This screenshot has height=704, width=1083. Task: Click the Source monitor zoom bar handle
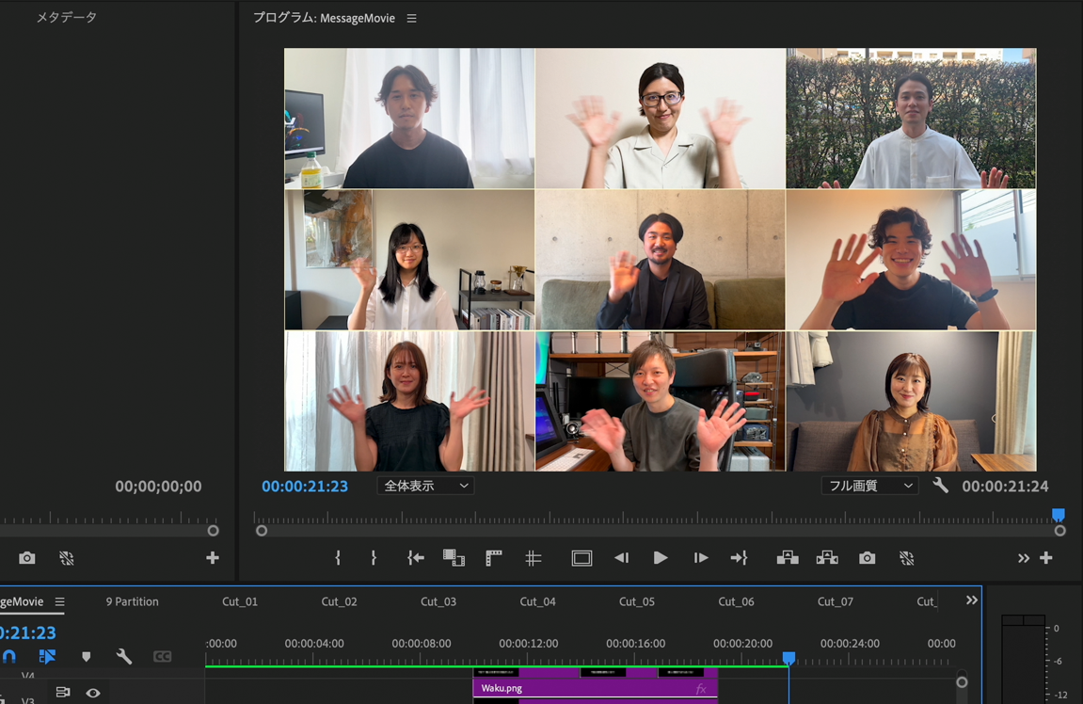pyautogui.click(x=214, y=531)
